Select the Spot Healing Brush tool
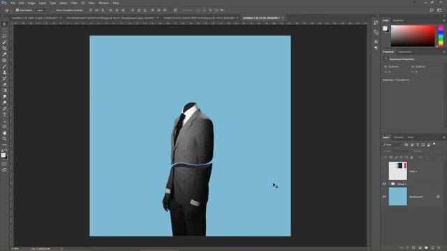 pyautogui.click(x=4, y=61)
